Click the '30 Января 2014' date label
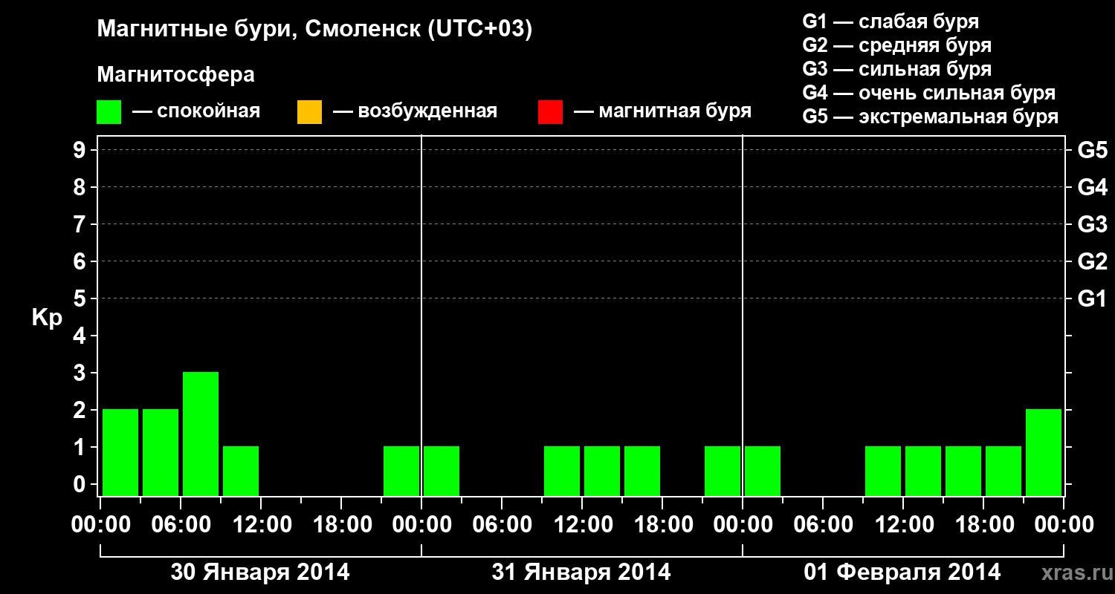 [x=260, y=572]
